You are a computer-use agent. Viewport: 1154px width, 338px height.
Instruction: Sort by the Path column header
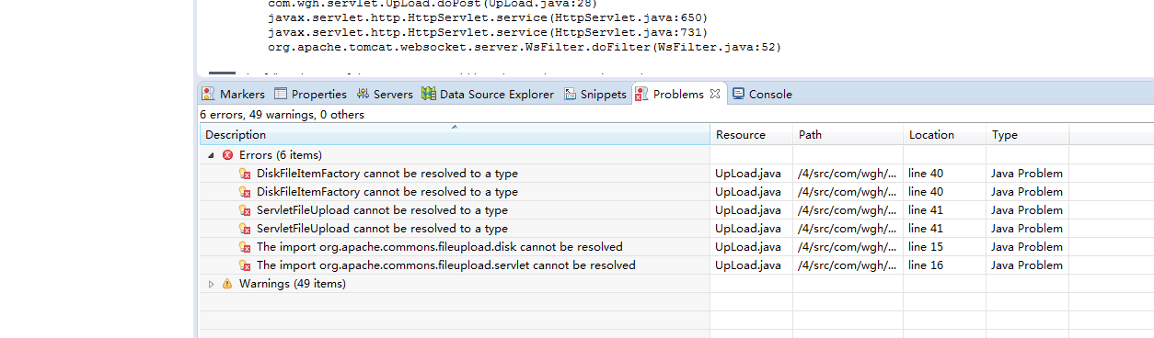848,135
